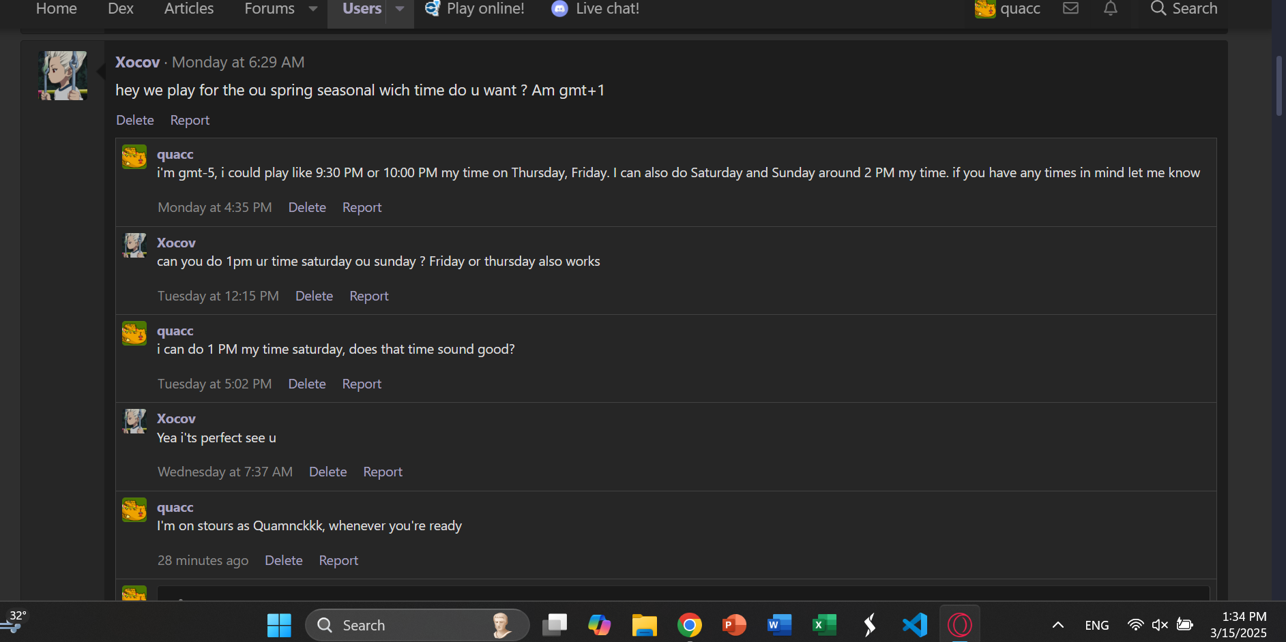This screenshot has height=642, width=1286.
Task: Report the 28 minutes ago comment
Action: (338, 560)
